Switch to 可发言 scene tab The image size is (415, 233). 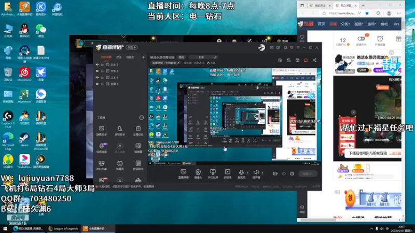[x=130, y=57]
